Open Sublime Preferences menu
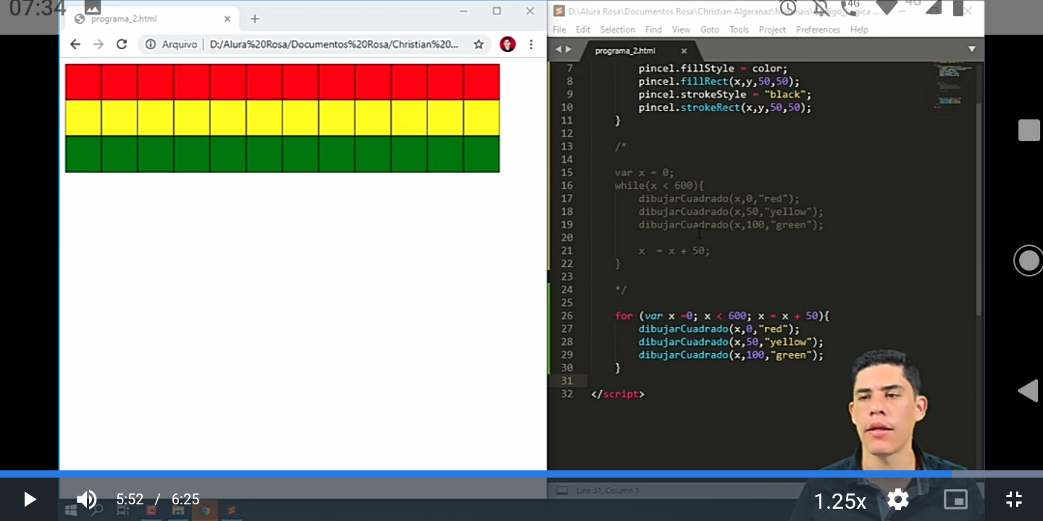1043x521 pixels. pyautogui.click(x=818, y=30)
